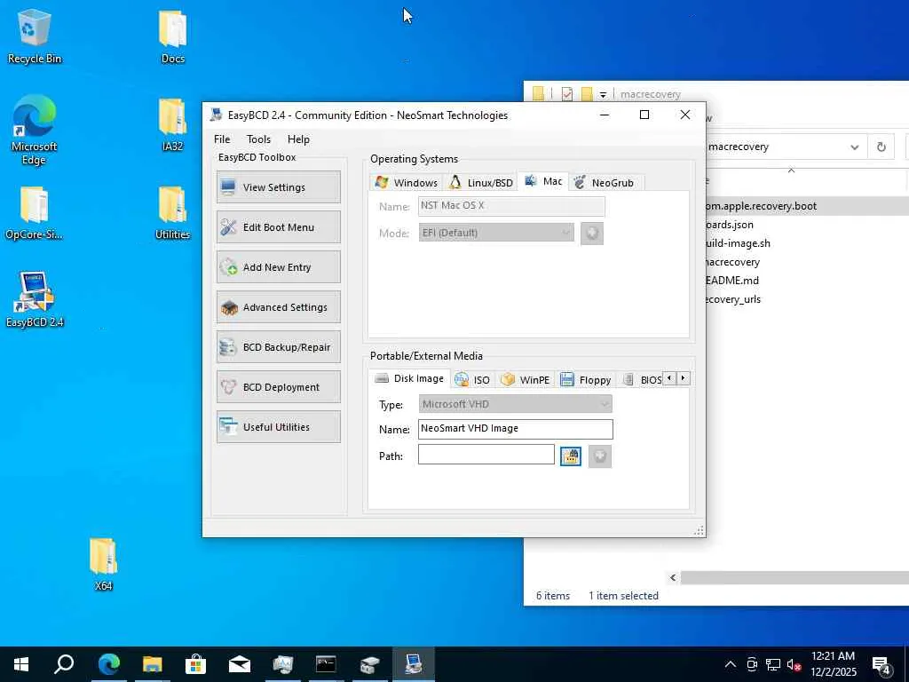909x682 pixels.
Task: Click the tab scroll-right arrow
Action: click(x=684, y=378)
